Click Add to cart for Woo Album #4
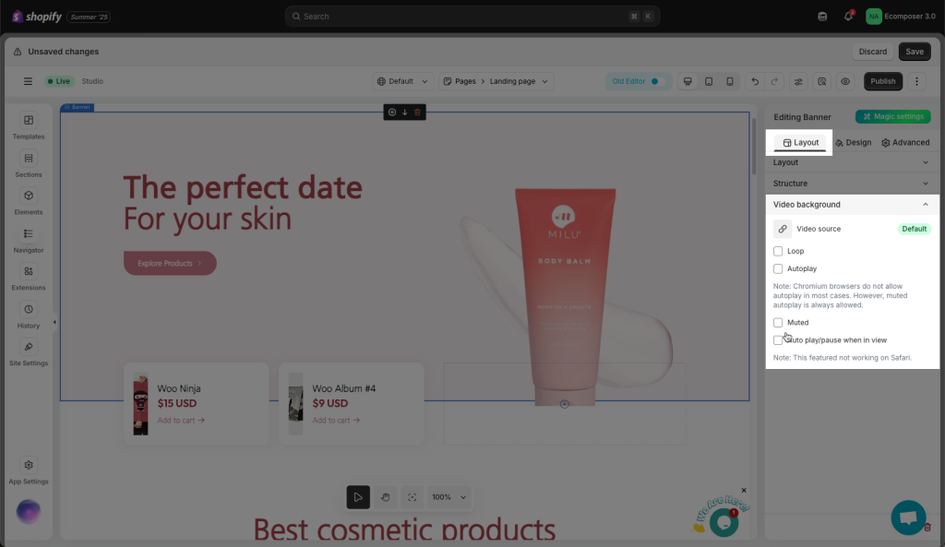The height and width of the screenshot is (547, 945). [336, 421]
